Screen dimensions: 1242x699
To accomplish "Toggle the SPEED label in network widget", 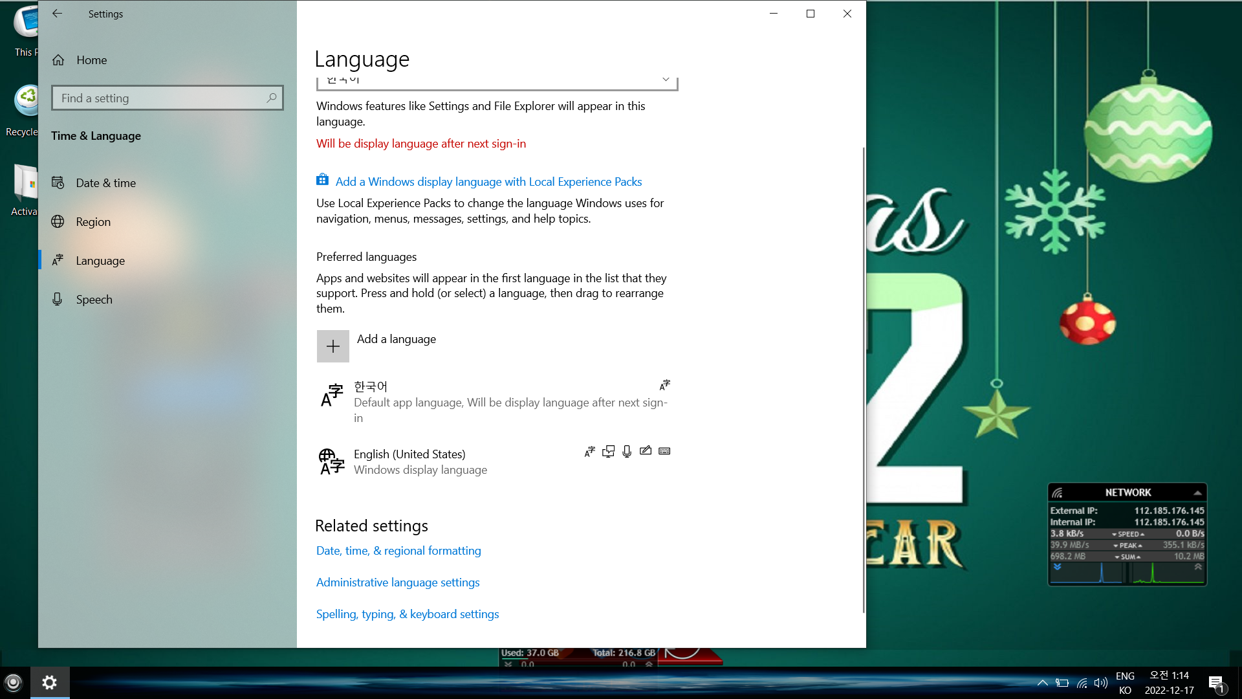I will pyautogui.click(x=1128, y=534).
